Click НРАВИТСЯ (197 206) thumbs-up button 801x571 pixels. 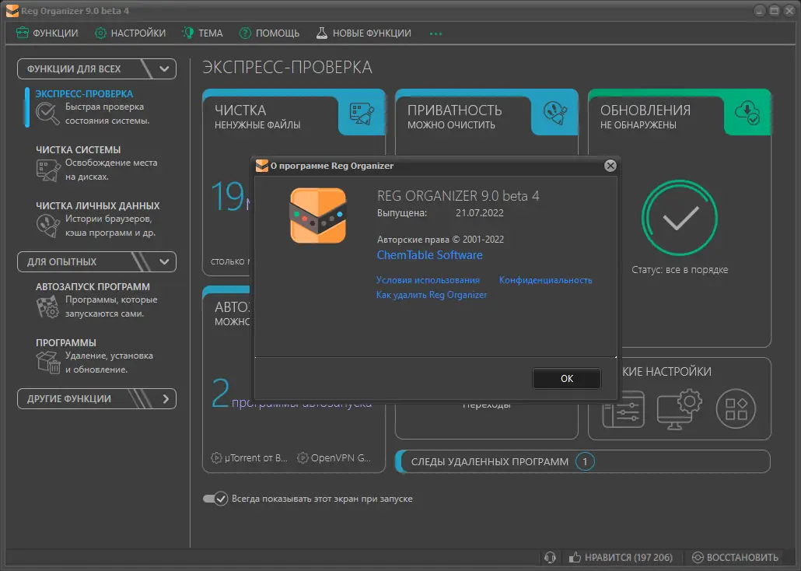(x=621, y=557)
